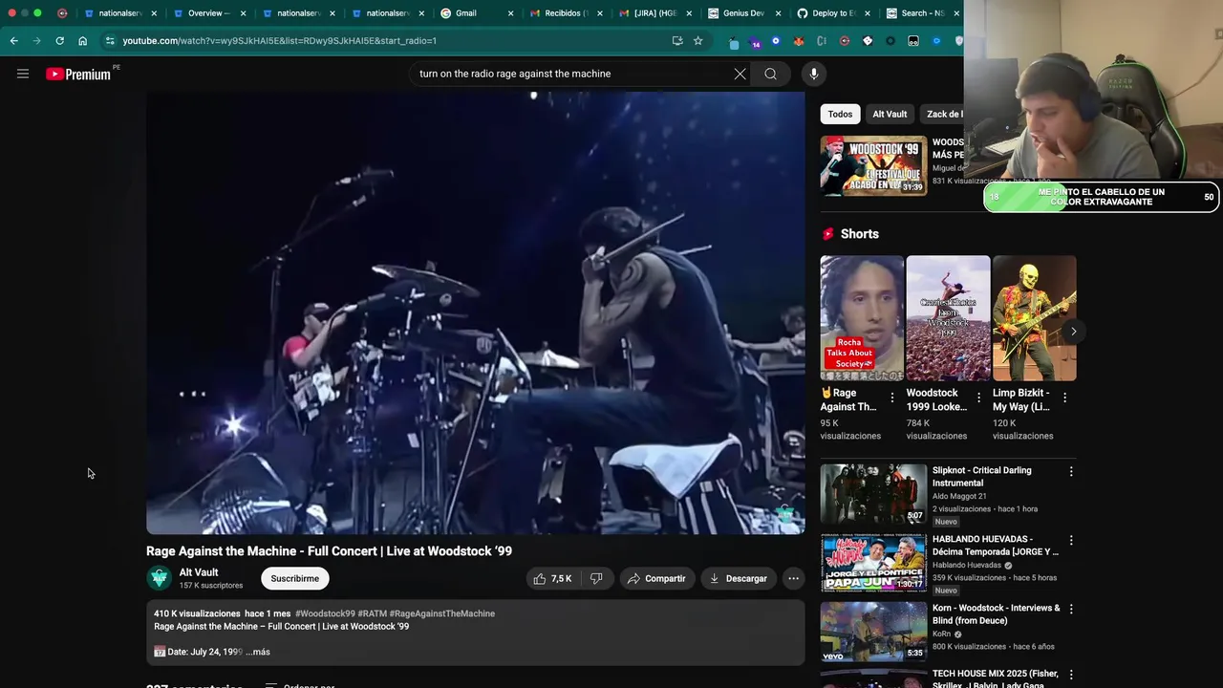Go to YouTube Premium home logo
This screenshot has height=688, width=1223.
coord(78,74)
